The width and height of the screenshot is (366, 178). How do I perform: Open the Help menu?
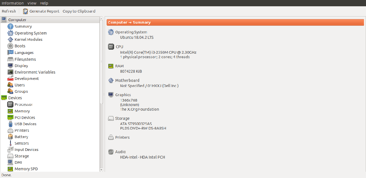44,3
